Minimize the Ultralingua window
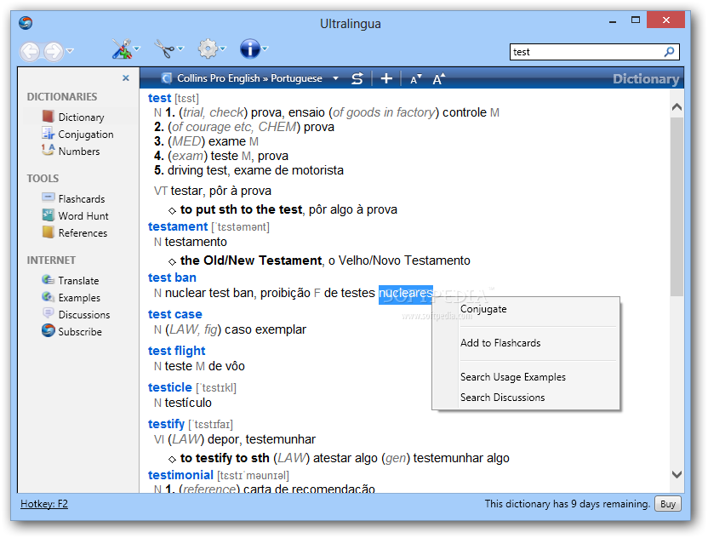Viewport: 708px width, 538px height. tap(613, 21)
